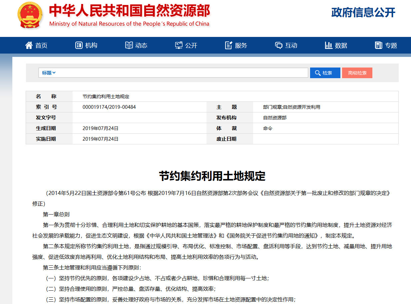Image resolution: width=411 pixels, height=304 pixels.
Task: Click the 中华人民共和国自然资源部 site title
Action: pos(130,11)
